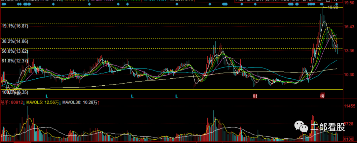The height and width of the screenshot is (143, 357).
Task: Select the 38.2%(14.86) Fibonacci level label
Action: coord(15,42)
